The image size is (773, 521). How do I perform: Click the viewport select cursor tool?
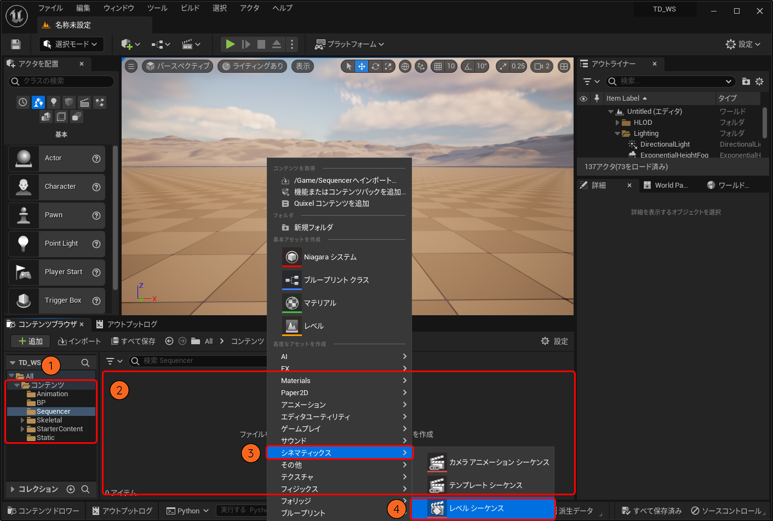click(348, 66)
